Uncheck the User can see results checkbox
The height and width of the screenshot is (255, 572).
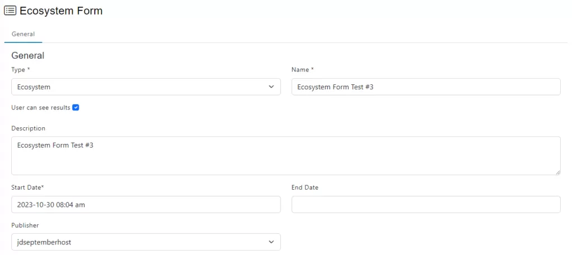pyautogui.click(x=75, y=108)
